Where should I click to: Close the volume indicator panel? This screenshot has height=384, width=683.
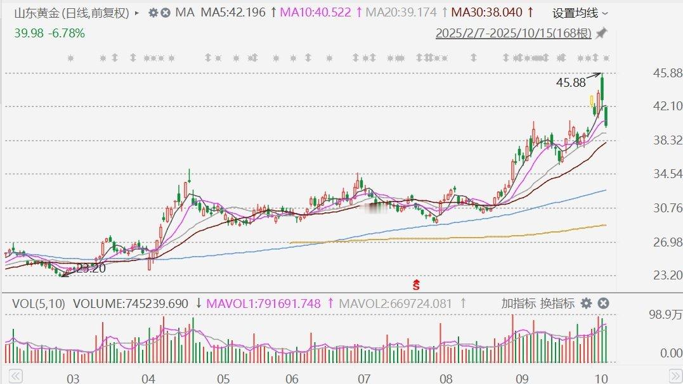coord(603,303)
